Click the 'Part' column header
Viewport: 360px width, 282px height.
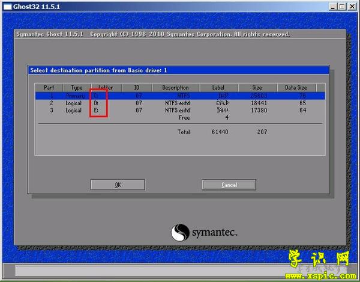point(49,88)
